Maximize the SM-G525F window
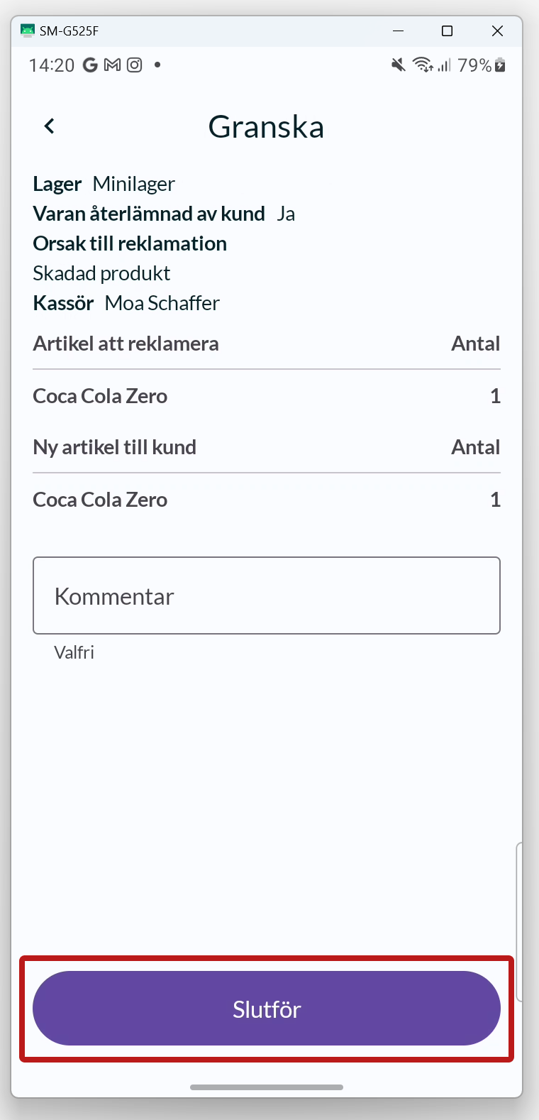 click(x=447, y=31)
